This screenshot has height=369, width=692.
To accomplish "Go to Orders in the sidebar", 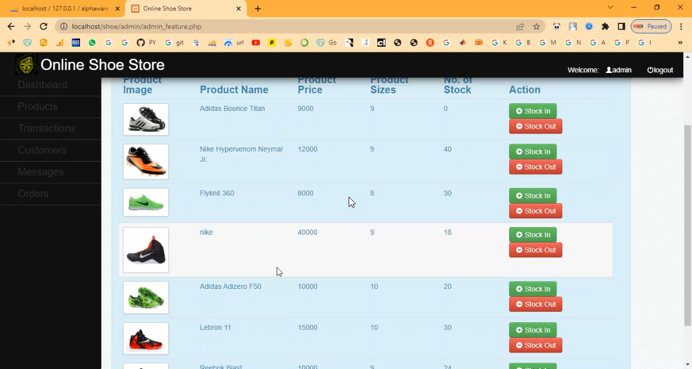I will tap(33, 194).
